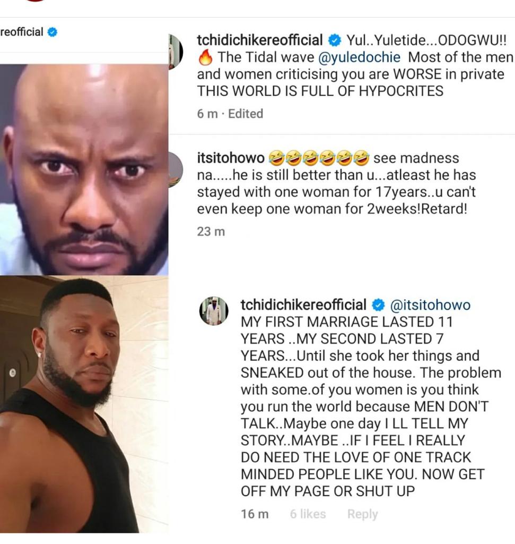The image size is (515, 544).
Task: Click the blue verified badge beside reofficial
Action: click(52, 32)
